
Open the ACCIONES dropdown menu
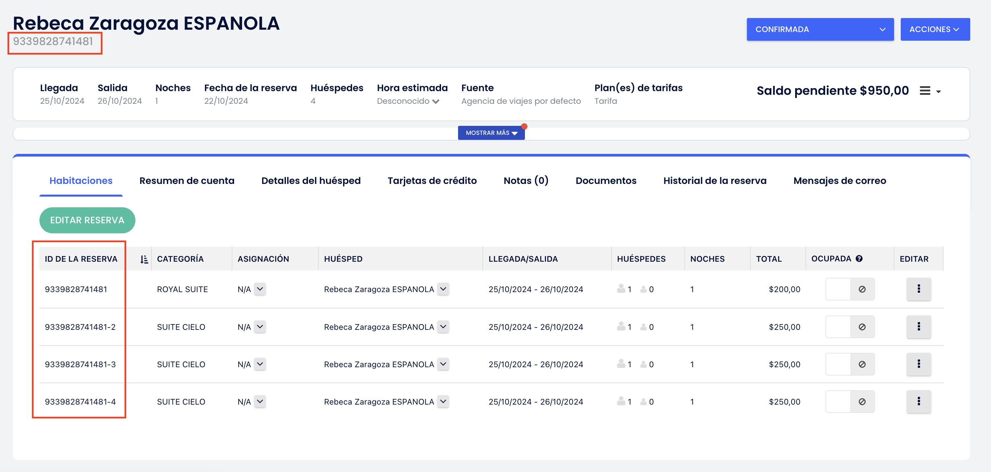coord(935,29)
